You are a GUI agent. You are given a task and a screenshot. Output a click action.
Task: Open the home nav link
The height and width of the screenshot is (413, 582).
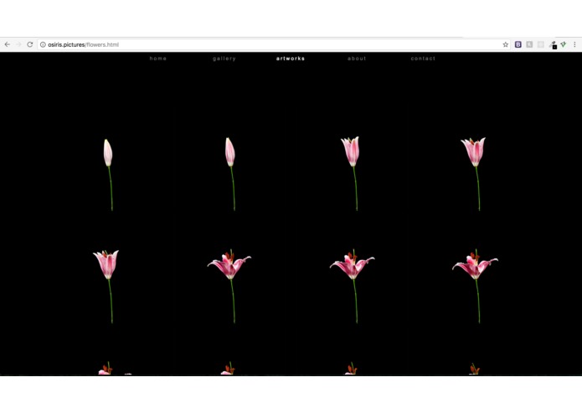coord(158,59)
